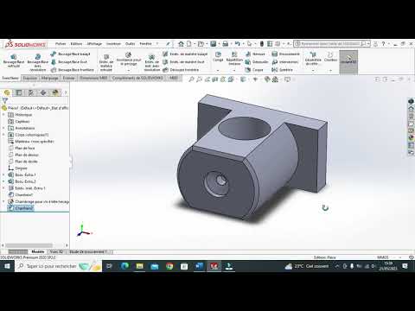
Task: Switch to the Compléments de SOLIDWORKS tab
Action: (x=137, y=78)
